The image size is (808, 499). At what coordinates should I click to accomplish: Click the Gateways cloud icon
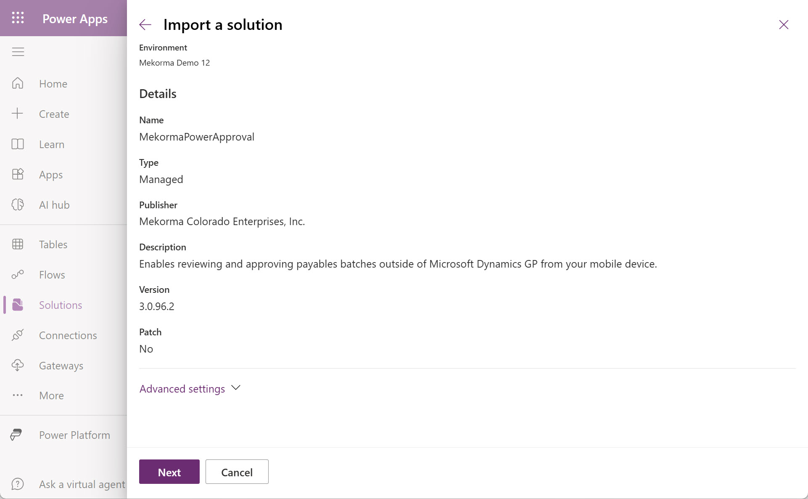18,365
